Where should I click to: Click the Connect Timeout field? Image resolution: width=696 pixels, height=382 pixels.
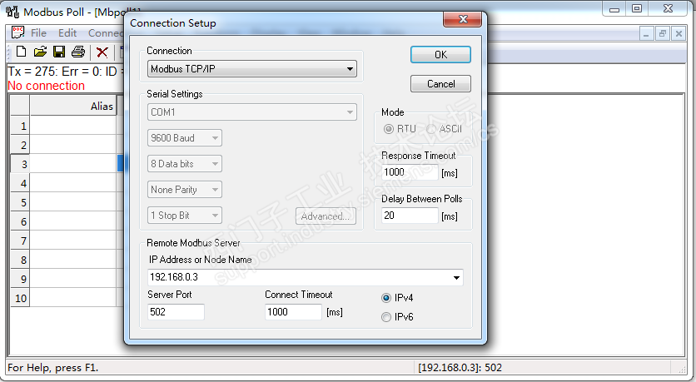click(x=293, y=312)
